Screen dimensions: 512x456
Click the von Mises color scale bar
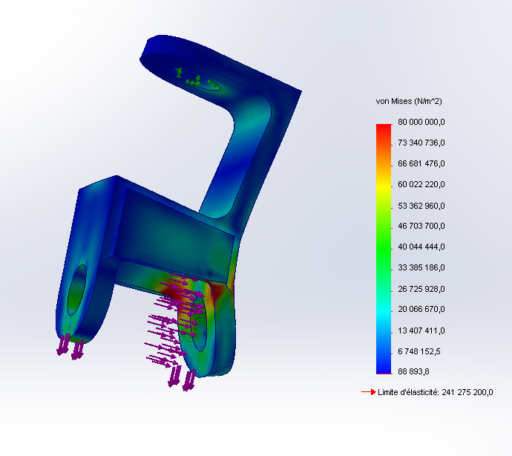[x=384, y=249]
